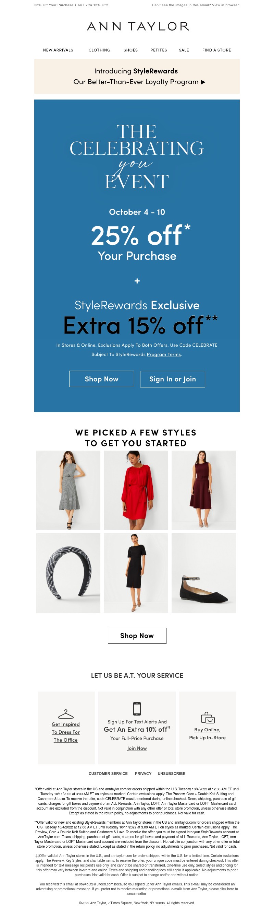The height and width of the screenshot is (906, 274).
Task: Click Shop Now below the product grid
Action: click(x=137, y=636)
